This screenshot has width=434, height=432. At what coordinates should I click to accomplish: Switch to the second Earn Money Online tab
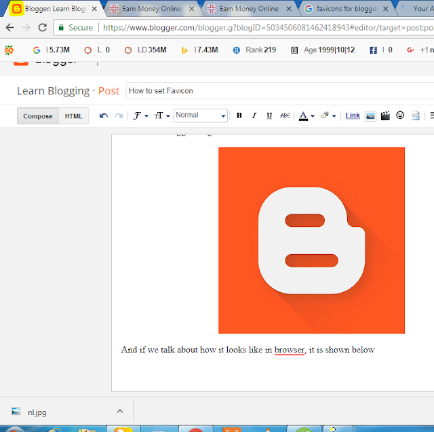[249, 9]
